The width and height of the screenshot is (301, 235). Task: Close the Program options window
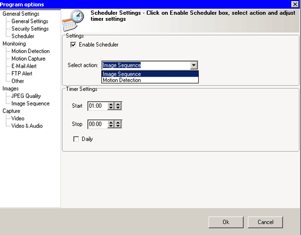(295, 4)
